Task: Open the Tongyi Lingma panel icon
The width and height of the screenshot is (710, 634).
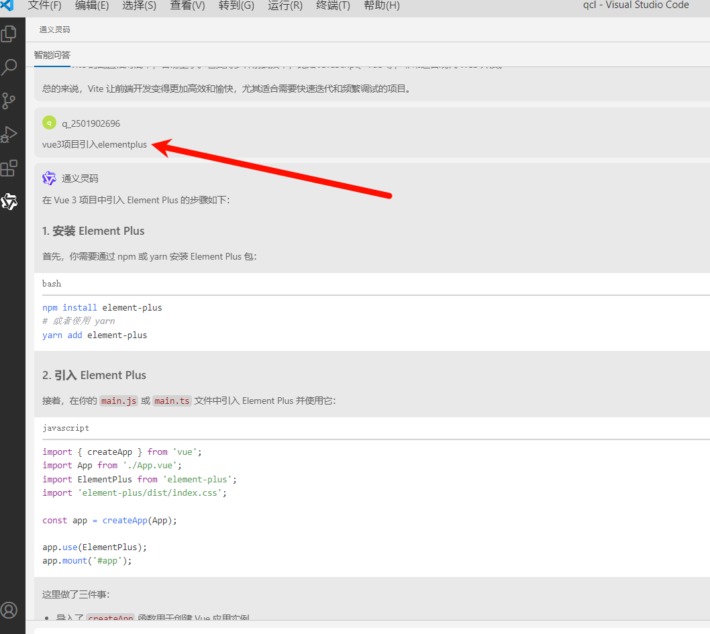Action: [9, 201]
